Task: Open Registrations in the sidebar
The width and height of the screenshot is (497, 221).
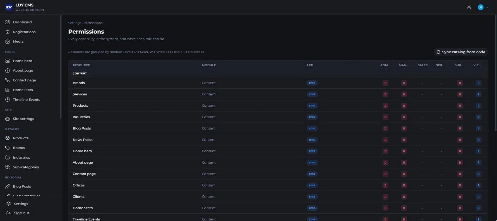Action: pyautogui.click(x=24, y=32)
